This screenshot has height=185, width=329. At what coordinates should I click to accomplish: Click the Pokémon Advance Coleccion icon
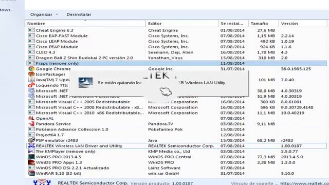point(31,129)
